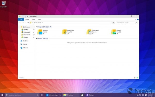The image size is (155, 97).
Task: Open the Settings app from the taskbar
Action: [90, 95]
